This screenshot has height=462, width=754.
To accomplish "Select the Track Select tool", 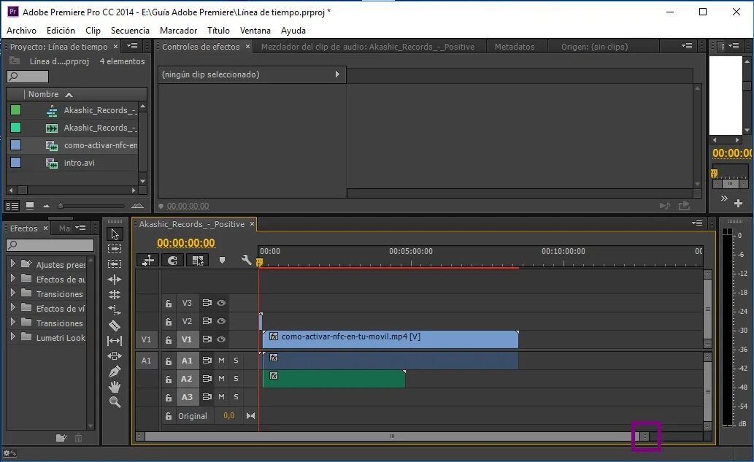I will point(115,249).
